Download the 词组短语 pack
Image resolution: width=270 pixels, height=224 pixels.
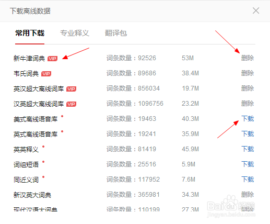[248, 164]
